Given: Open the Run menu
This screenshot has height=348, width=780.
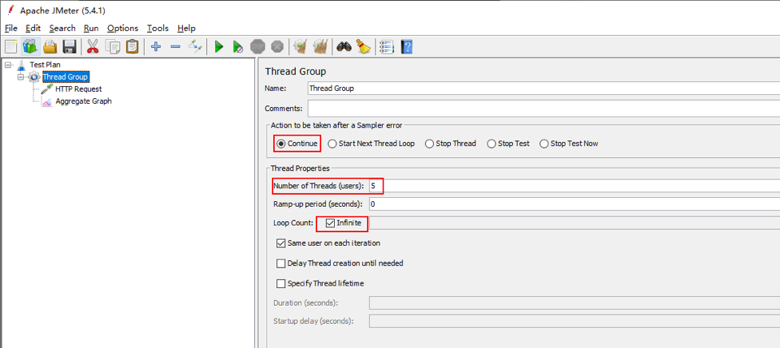Looking at the screenshot, I should pyautogui.click(x=91, y=29).
